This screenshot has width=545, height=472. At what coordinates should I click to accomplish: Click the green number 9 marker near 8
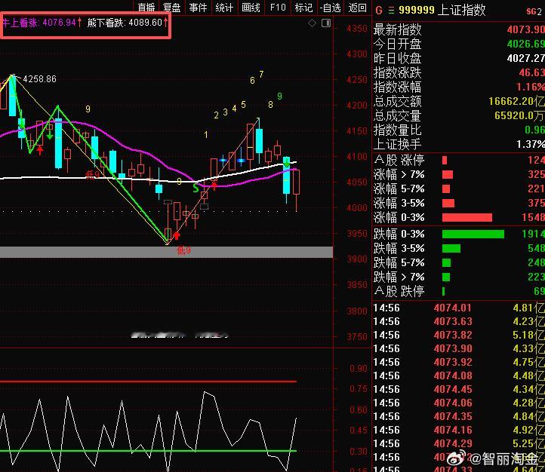pos(279,97)
